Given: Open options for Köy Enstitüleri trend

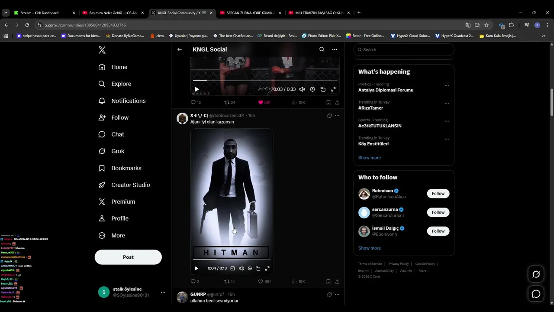Looking at the screenshot, I should pyautogui.click(x=447, y=139).
